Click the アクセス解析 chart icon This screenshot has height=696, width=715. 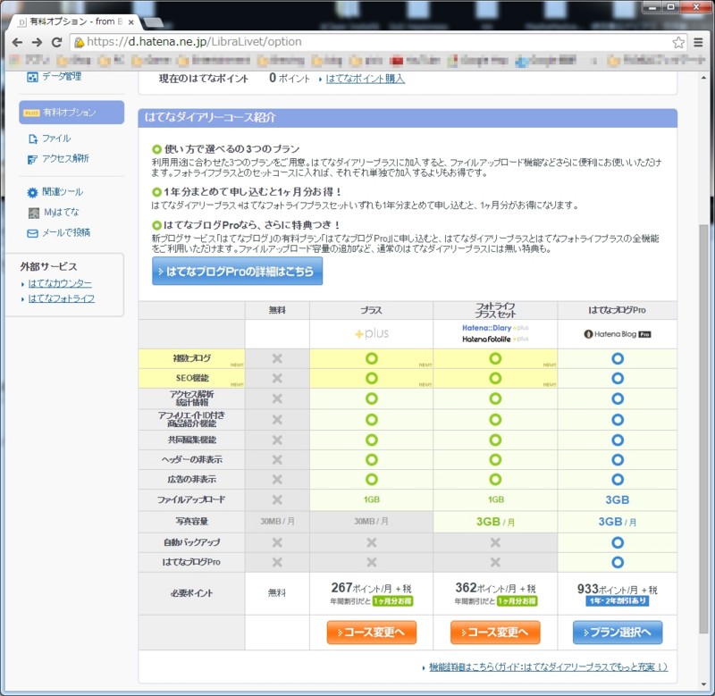click(x=32, y=159)
